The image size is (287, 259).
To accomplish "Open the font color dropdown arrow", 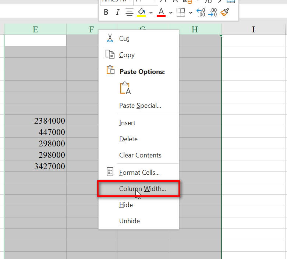I will [171, 13].
